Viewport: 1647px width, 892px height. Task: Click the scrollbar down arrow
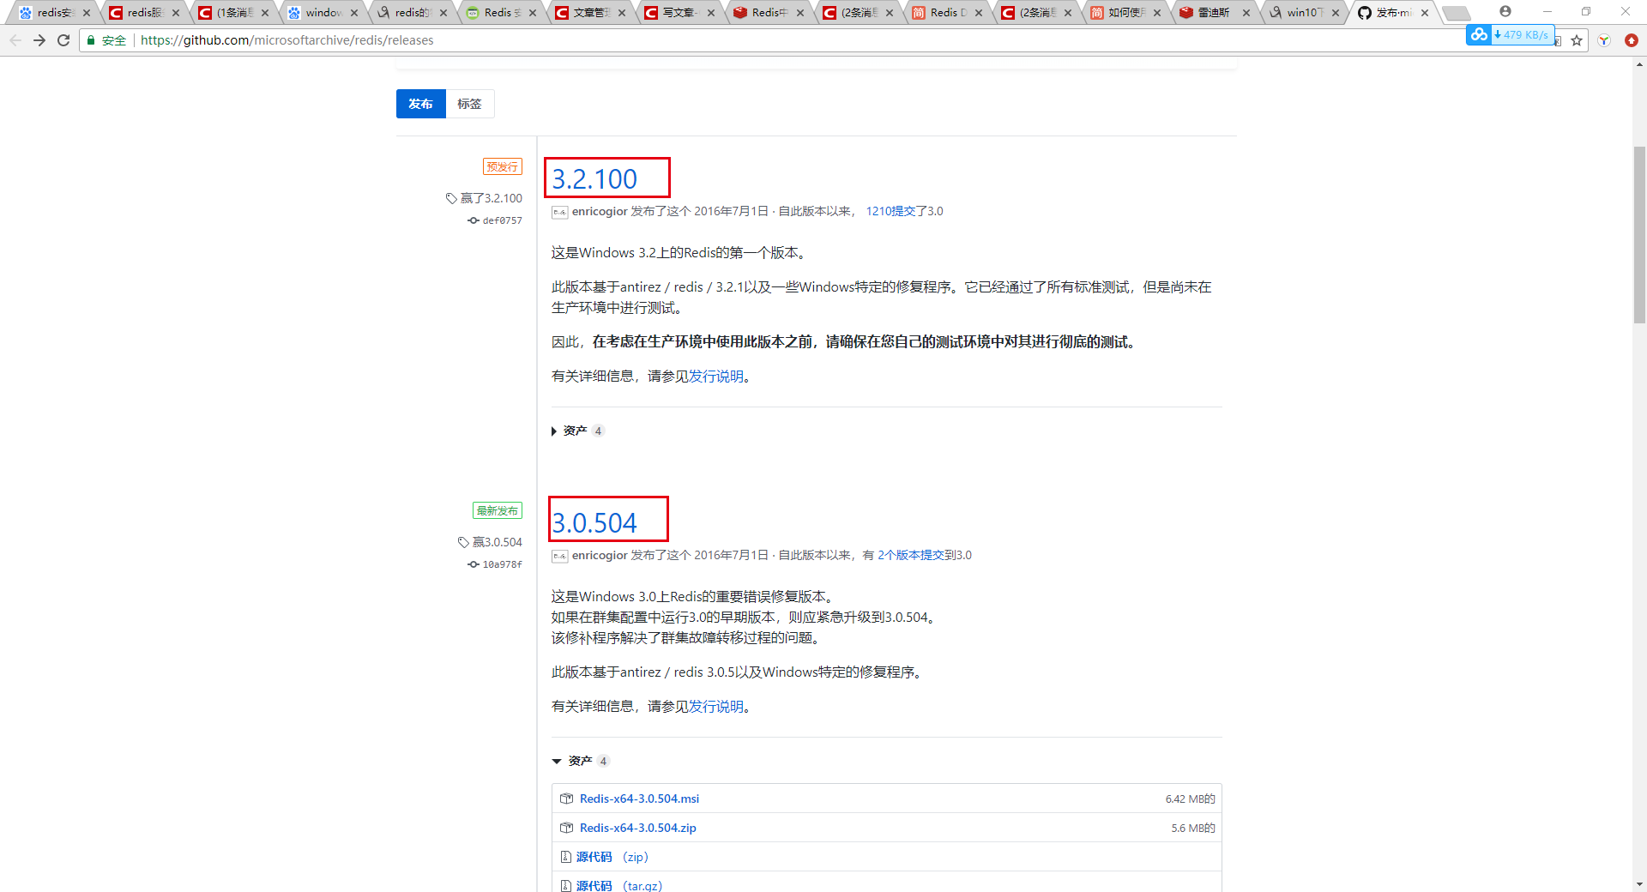click(1639, 884)
